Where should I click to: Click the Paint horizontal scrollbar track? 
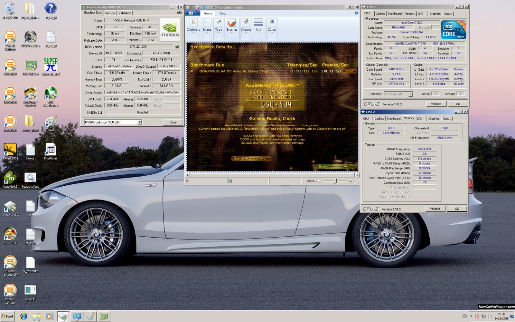coord(272,175)
